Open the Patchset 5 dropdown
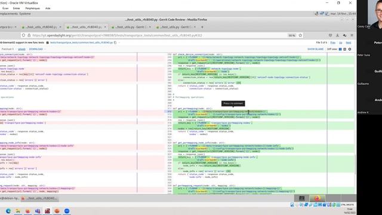This screenshot has height=215, width=382. 9,49
